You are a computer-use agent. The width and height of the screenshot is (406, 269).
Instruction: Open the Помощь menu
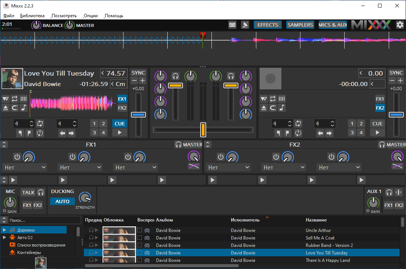pyautogui.click(x=113, y=16)
